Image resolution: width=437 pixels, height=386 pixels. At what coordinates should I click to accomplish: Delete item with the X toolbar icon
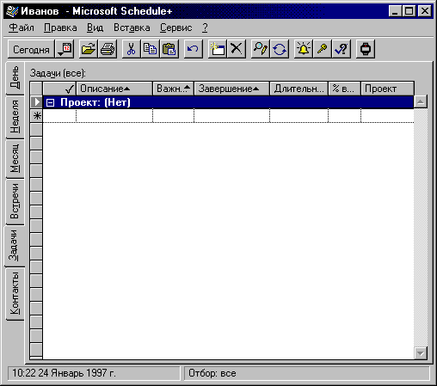237,49
